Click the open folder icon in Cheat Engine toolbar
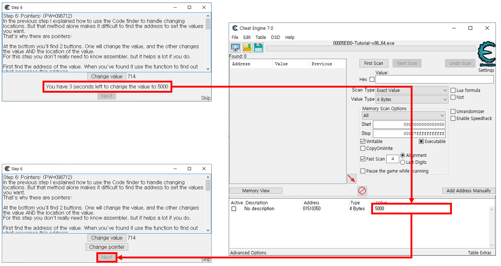This screenshot has height=266, width=501. pyautogui.click(x=247, y=48)
